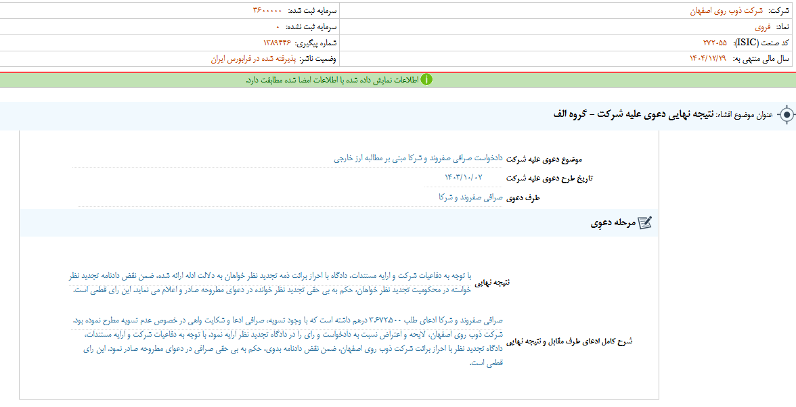Click the lawsuit filing date 1403/10/02

(x=463, y=178)
